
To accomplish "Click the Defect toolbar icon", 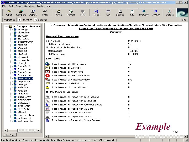I will tap(170, 13).
